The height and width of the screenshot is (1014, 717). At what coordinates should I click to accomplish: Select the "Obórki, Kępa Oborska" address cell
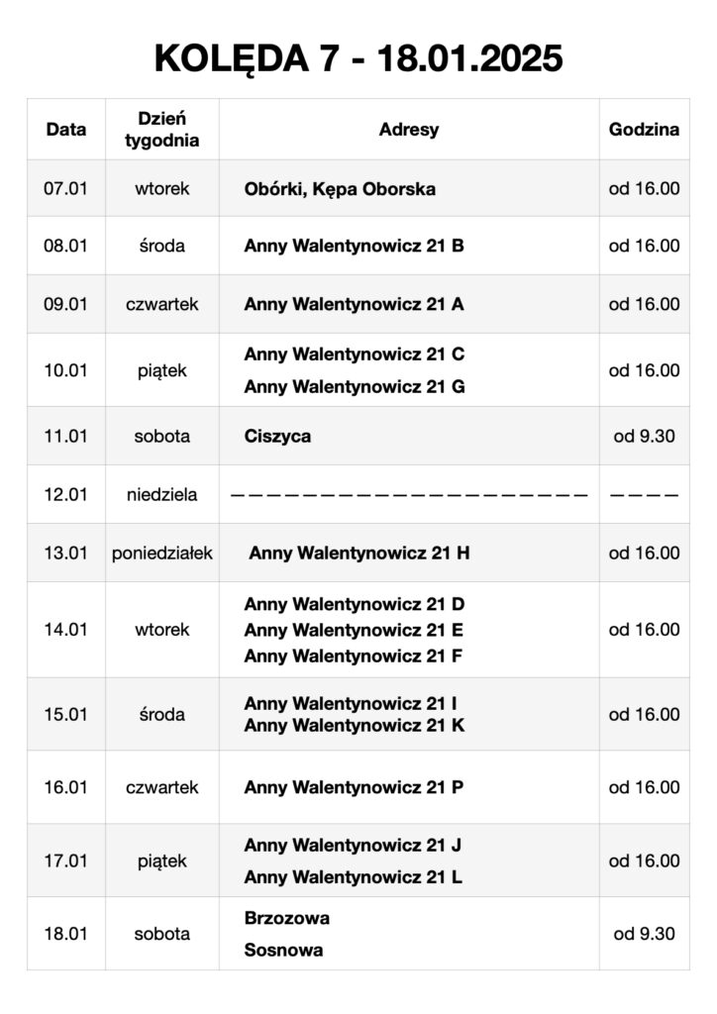(x=340, y=188)
